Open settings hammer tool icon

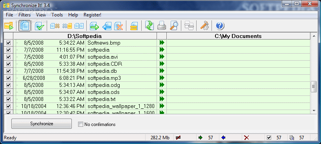[204, 26]
